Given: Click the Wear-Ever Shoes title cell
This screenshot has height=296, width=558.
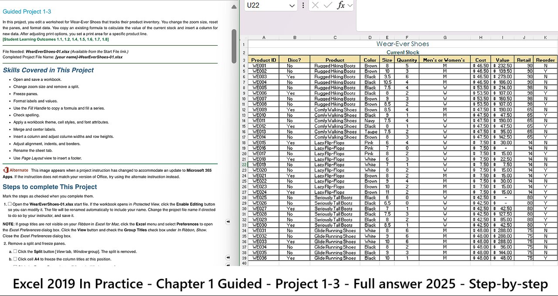Looking at the screenshot, I should (402, 44).
